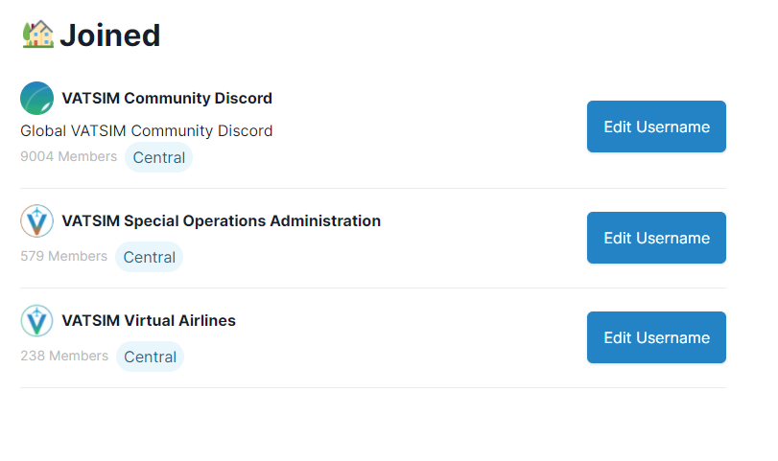Image resolution: width=778 pixels, height=461 pixels.
Task: Open the VATSIM Community Discord title
Action: 167,98
